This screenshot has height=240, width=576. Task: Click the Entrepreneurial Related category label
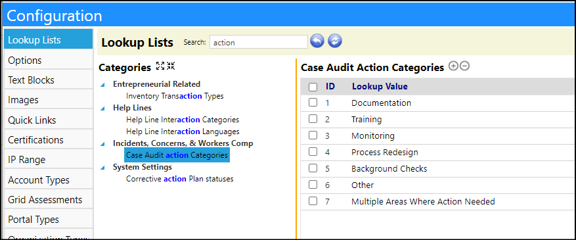[156, 84]
